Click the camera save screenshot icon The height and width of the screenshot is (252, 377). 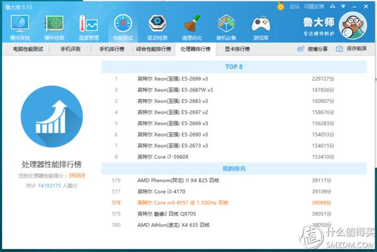pyautogui.click(x=339, y=49)
